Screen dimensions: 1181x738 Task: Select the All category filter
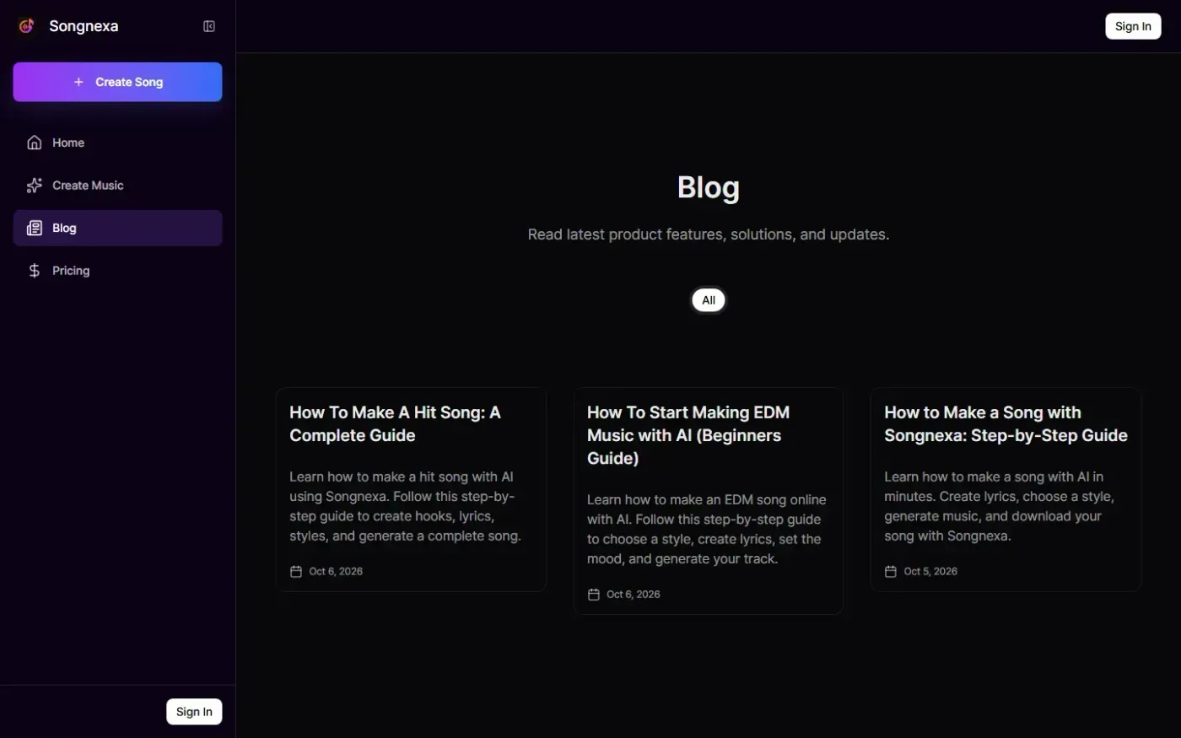[x=709, y=300]
